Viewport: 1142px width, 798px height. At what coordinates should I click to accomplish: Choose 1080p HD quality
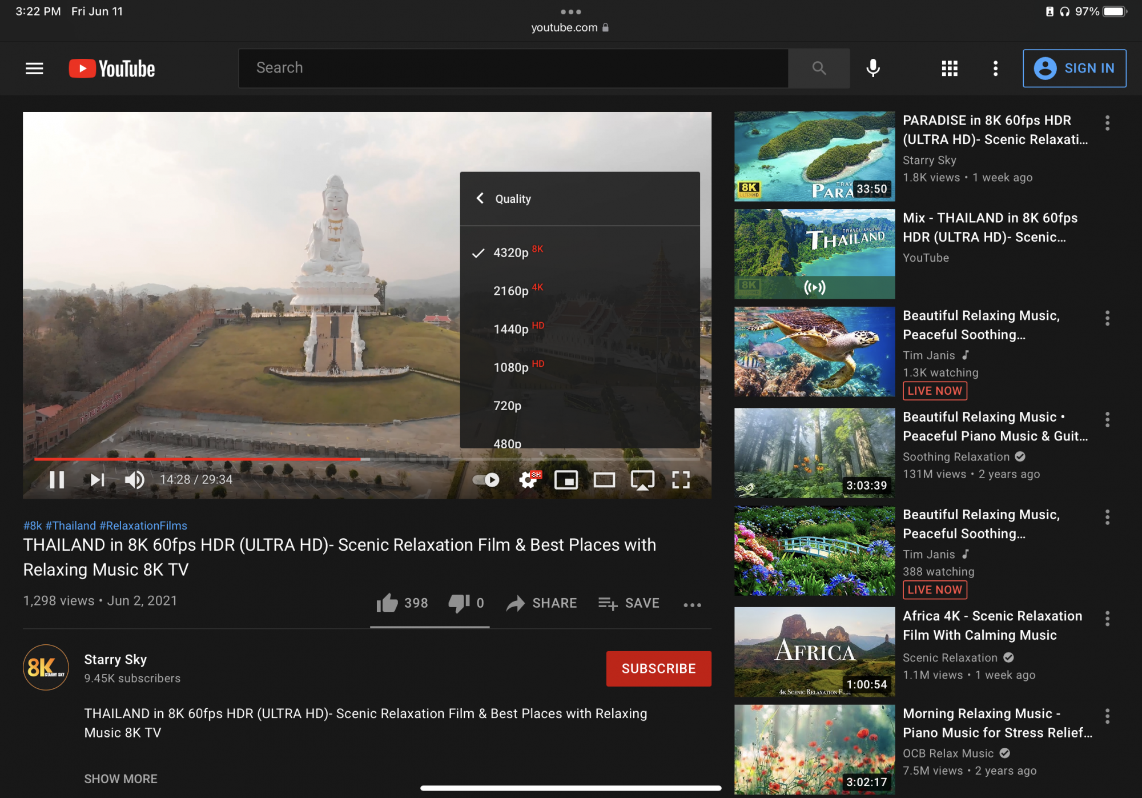[x=512, y=367]
